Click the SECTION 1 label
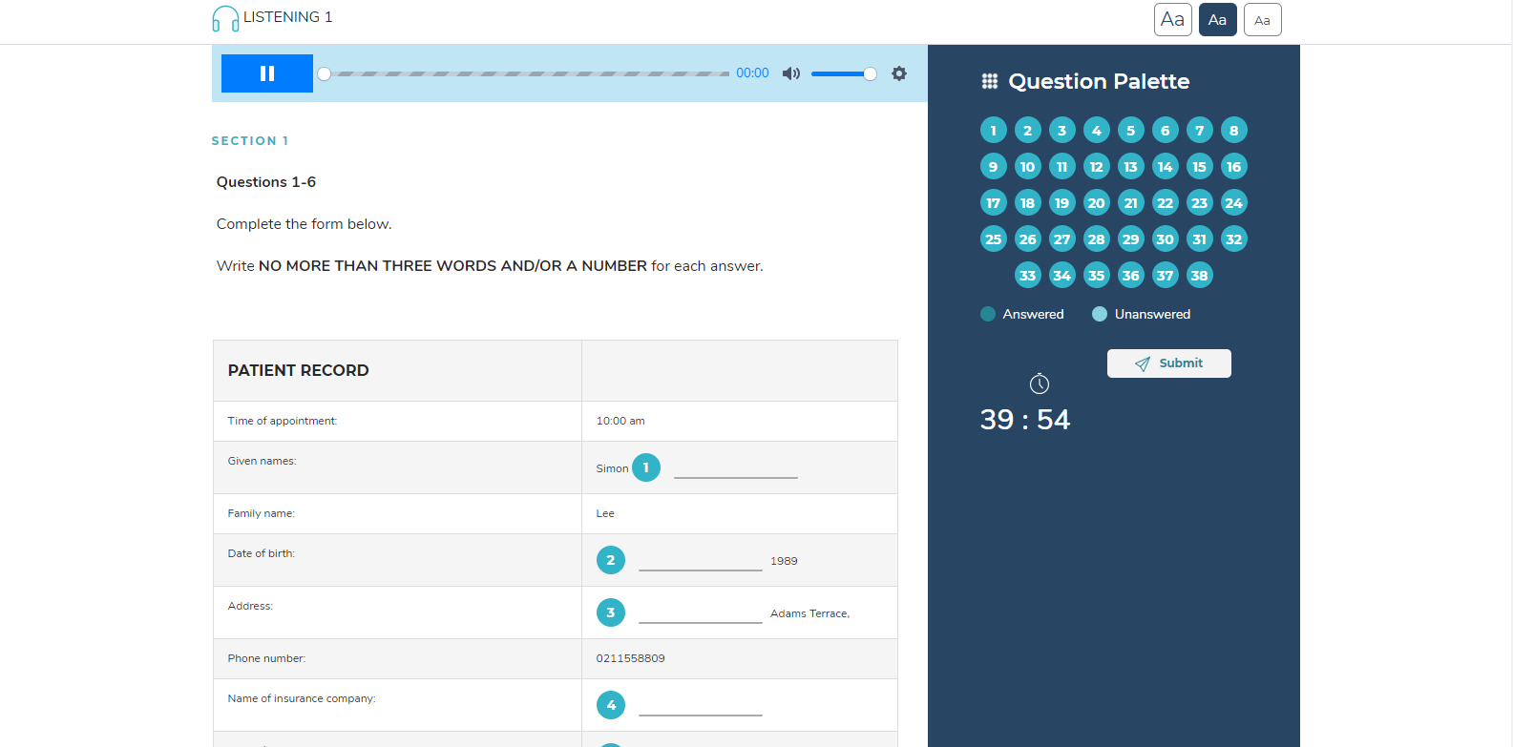Image resolution: width=1513 pixels, height=747 pixels. 250,141
